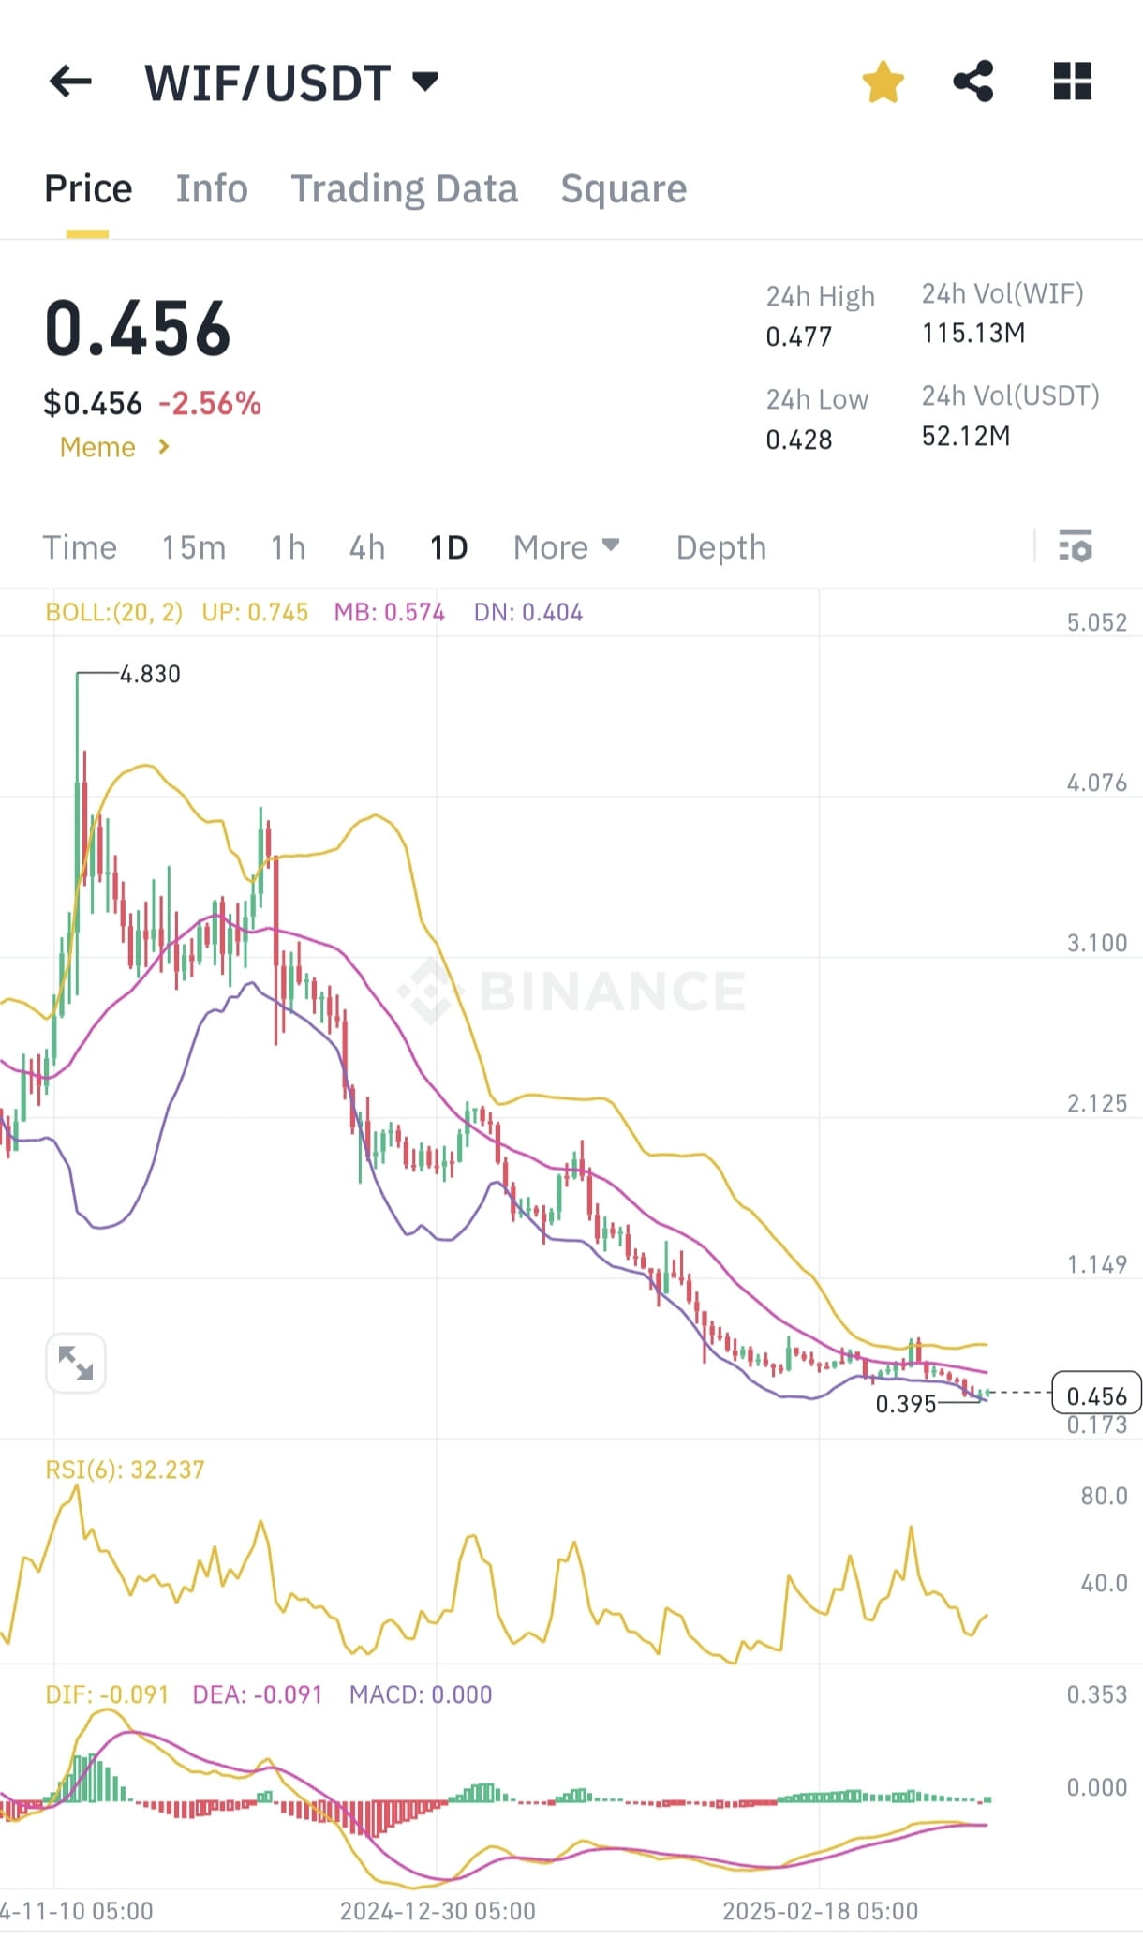This screenshot has height=1940, width=1143.
Task: Open the grid layout icon
Action: (1073, 82)
